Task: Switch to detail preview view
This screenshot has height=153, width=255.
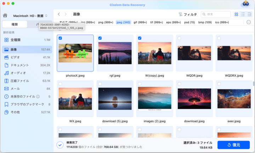Action: pos(249,14)
